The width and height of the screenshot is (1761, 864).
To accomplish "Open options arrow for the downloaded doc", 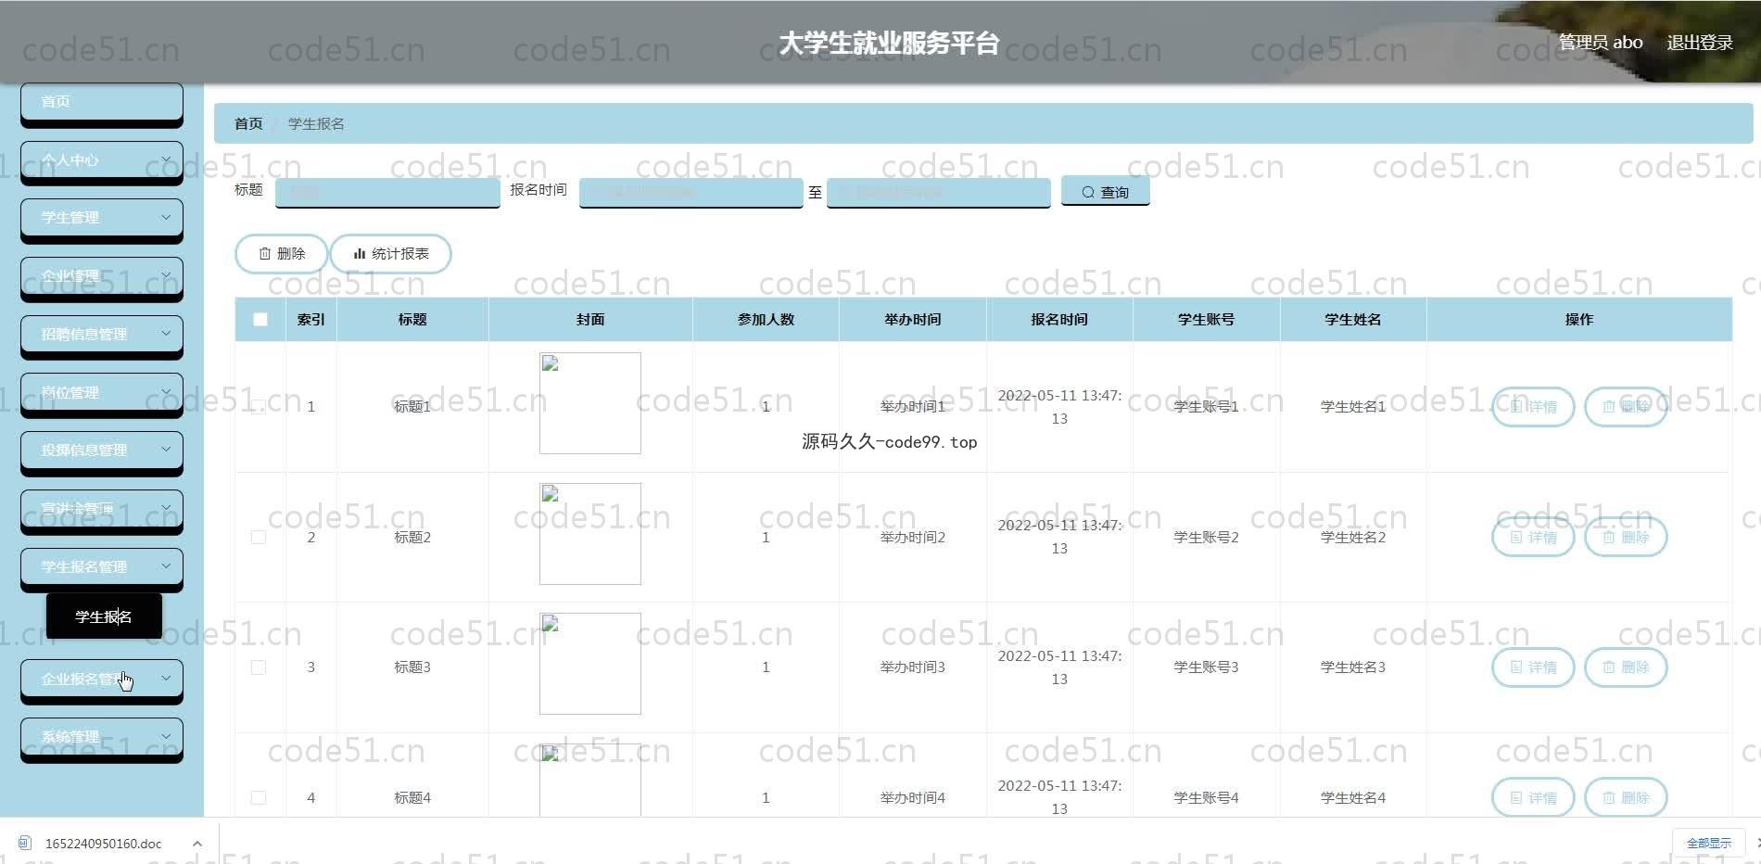I will [x=197, y=844].
